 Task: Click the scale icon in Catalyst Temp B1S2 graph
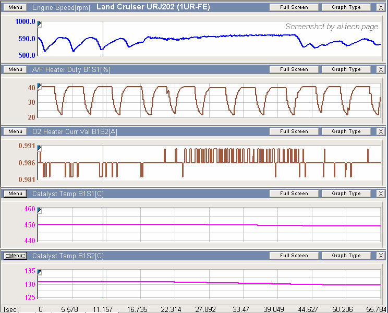(x=40, y=272)
